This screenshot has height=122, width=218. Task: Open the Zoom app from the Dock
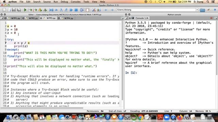point(167,117)
